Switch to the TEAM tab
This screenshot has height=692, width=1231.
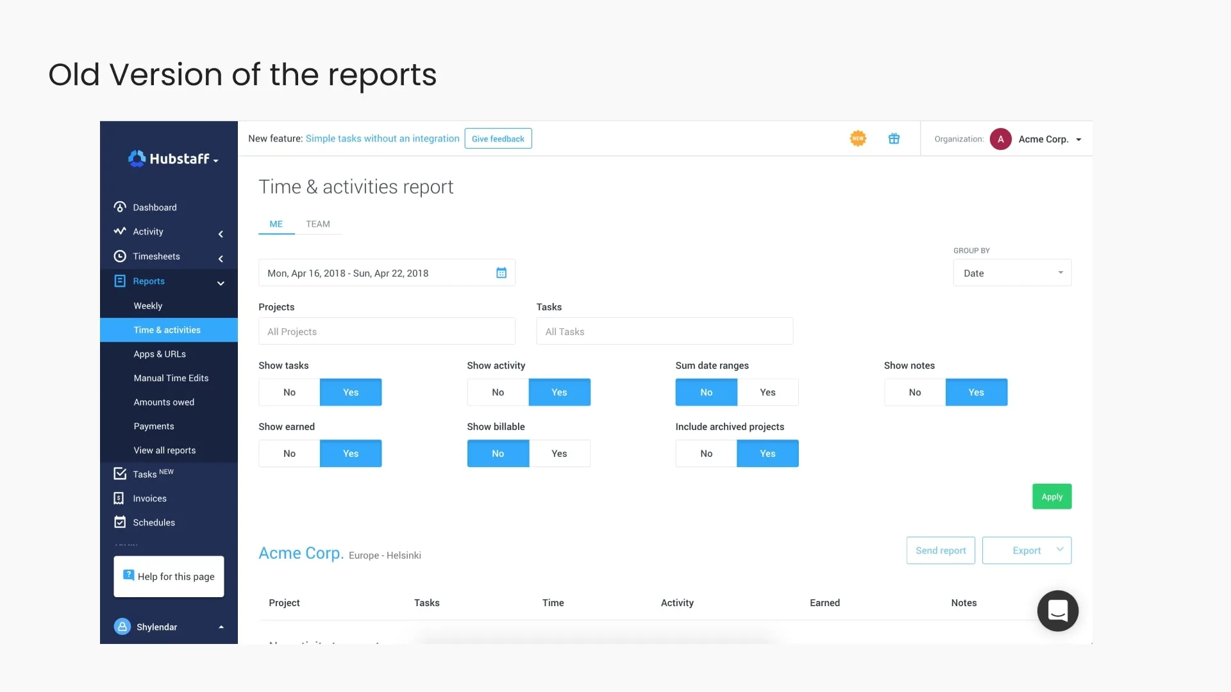tap(318, 224)
